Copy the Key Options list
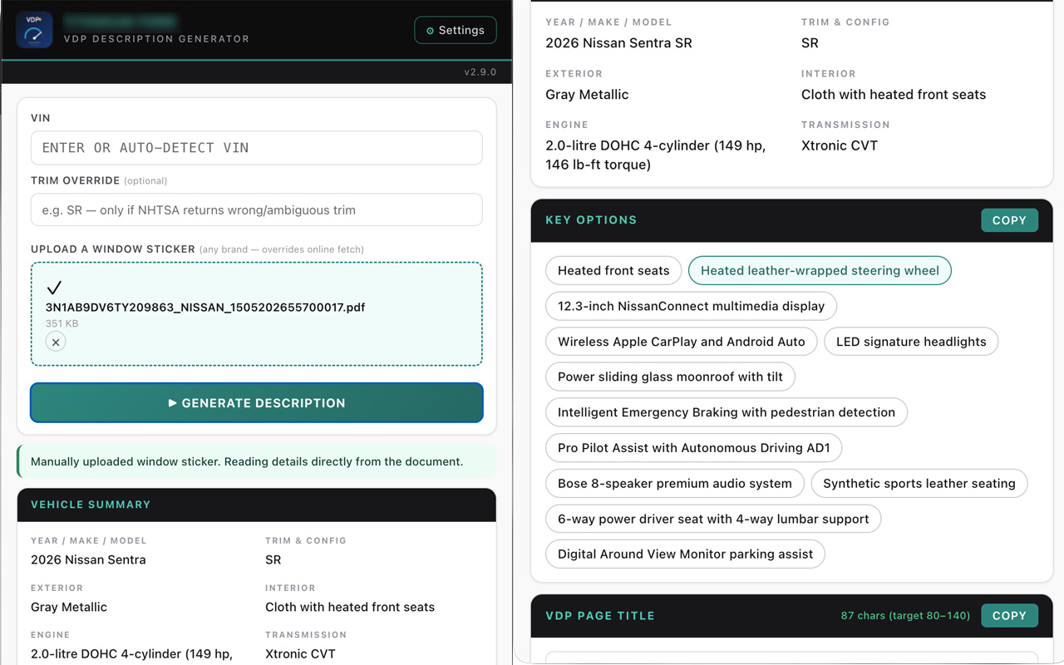 tap(1009, 220)
